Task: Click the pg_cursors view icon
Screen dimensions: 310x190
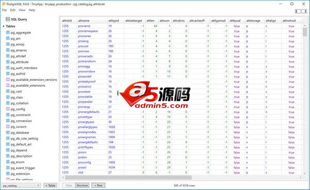Action: coord(8,126)
